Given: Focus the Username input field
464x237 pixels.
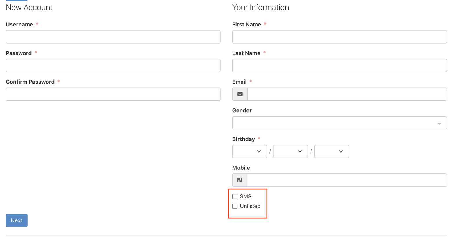Looking at the screenshot, I should pos(113,37).
